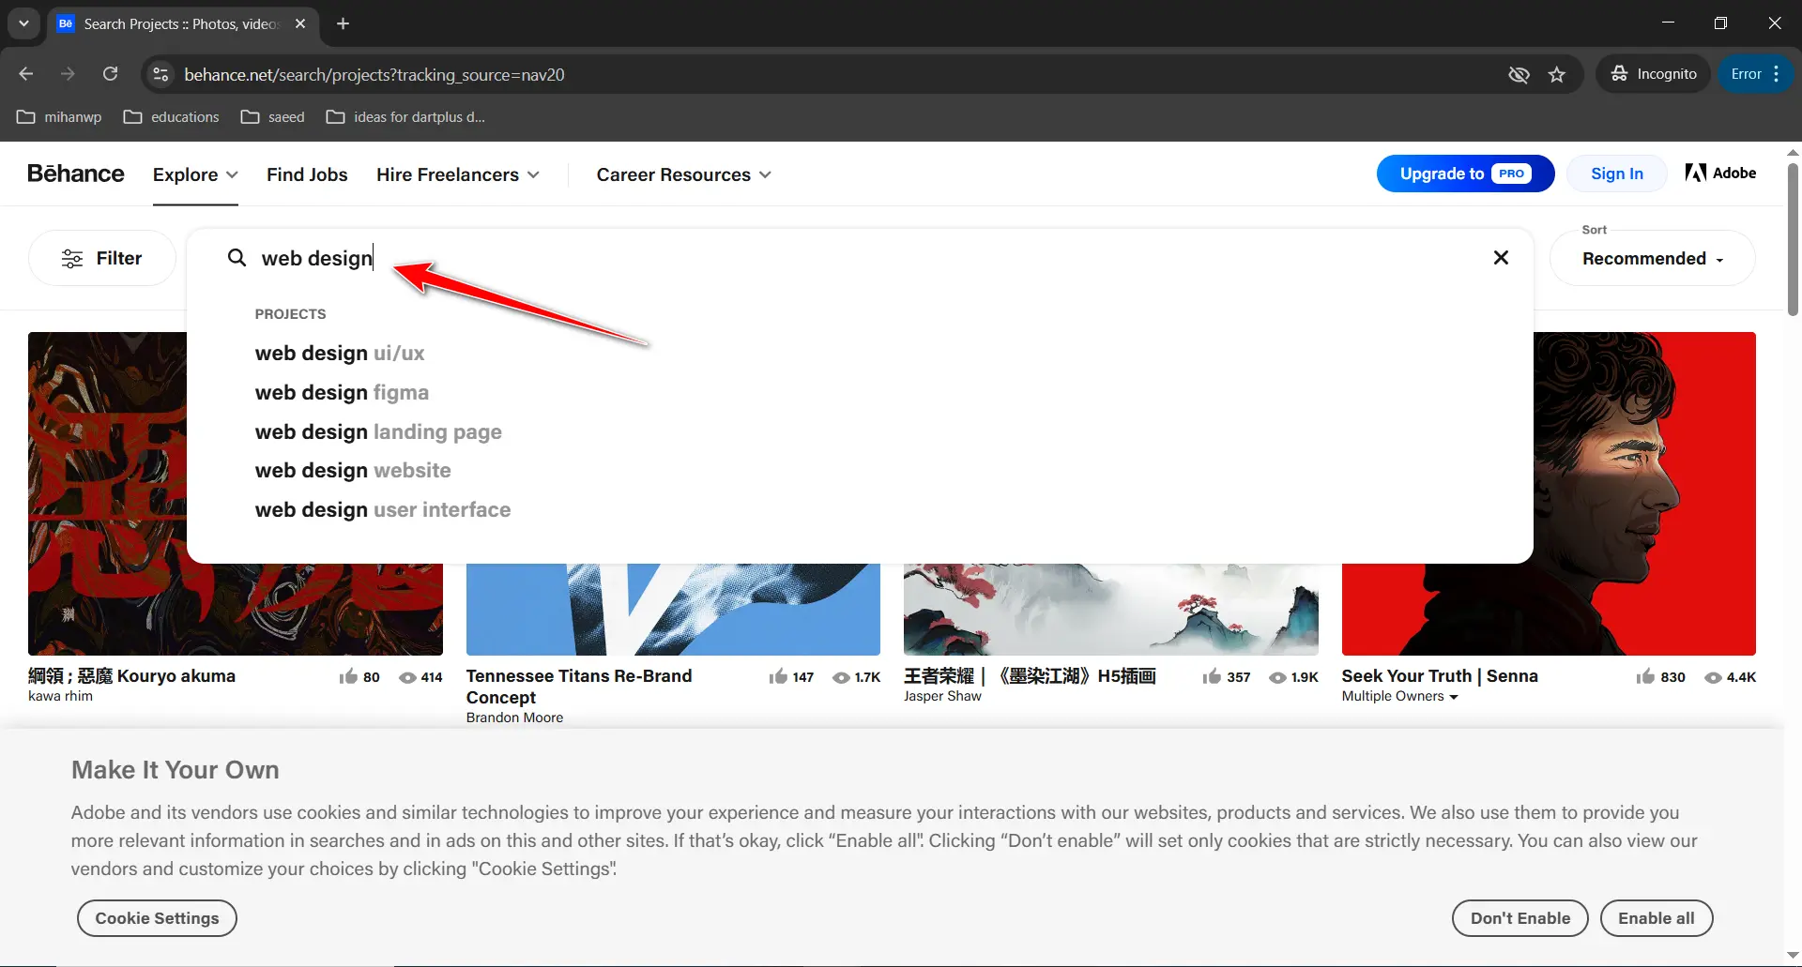This screenshot has height=967, width=1802.
Task: Close the Search Projects tab
Action: click(x=300, y=23)
